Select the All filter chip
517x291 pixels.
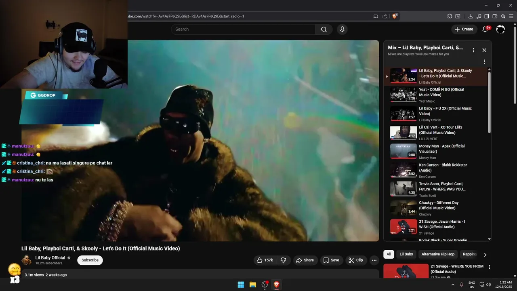pyautogui.click(x=389, y=254)
